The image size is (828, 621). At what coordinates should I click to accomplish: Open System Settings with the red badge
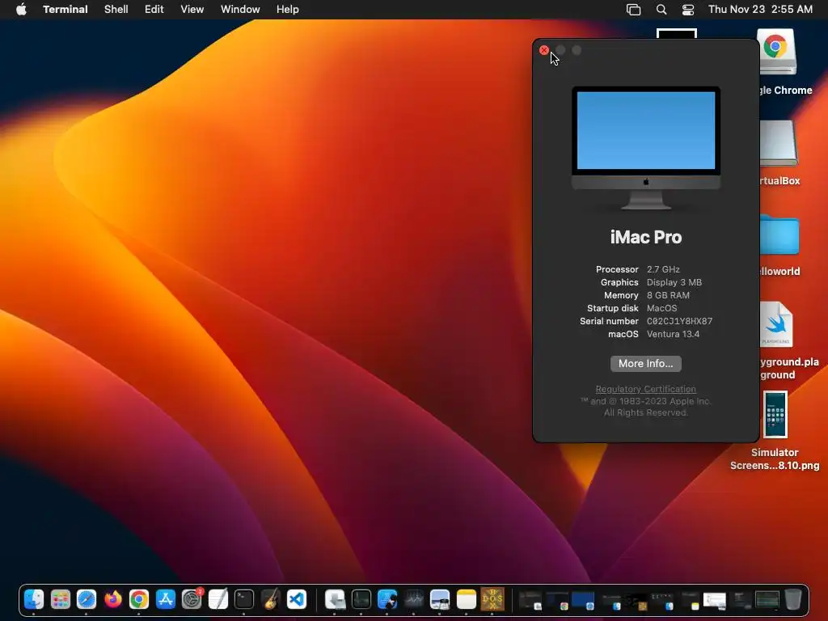192,599
